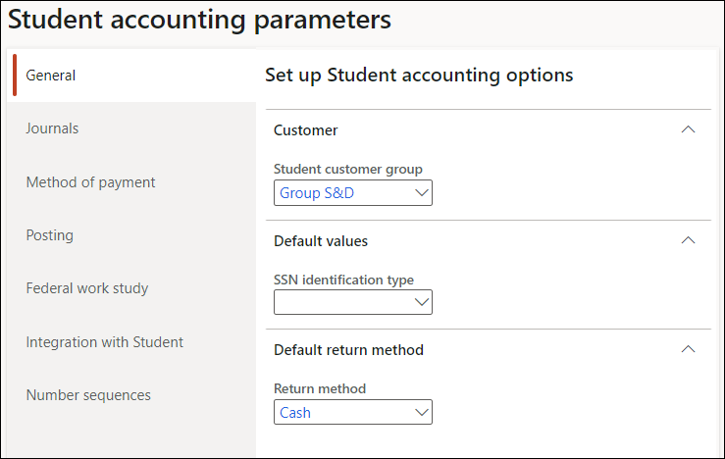725x459 pixels.
Task: Collapse the Customer section chevron
Action: [688, 129]
